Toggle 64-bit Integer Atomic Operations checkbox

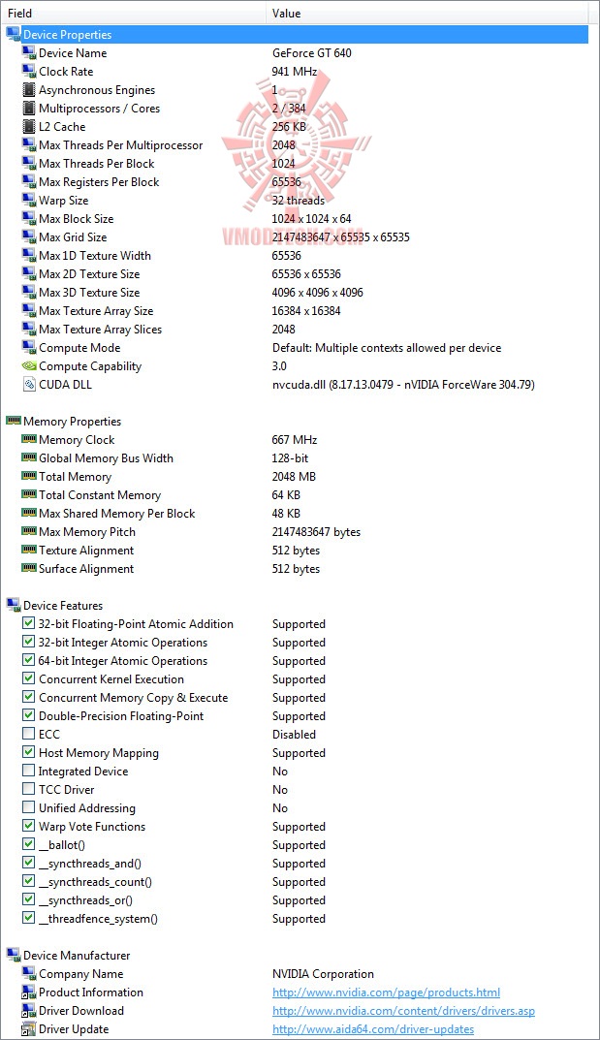[28, 660]
